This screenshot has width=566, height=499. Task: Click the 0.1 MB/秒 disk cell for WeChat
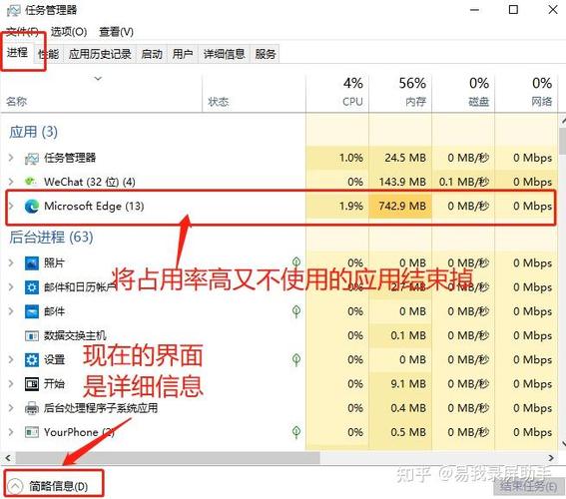(x=463, y=182)
